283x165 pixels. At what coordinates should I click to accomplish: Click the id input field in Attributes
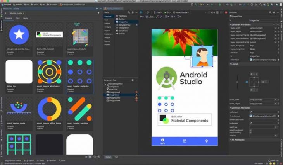(263, 20)
